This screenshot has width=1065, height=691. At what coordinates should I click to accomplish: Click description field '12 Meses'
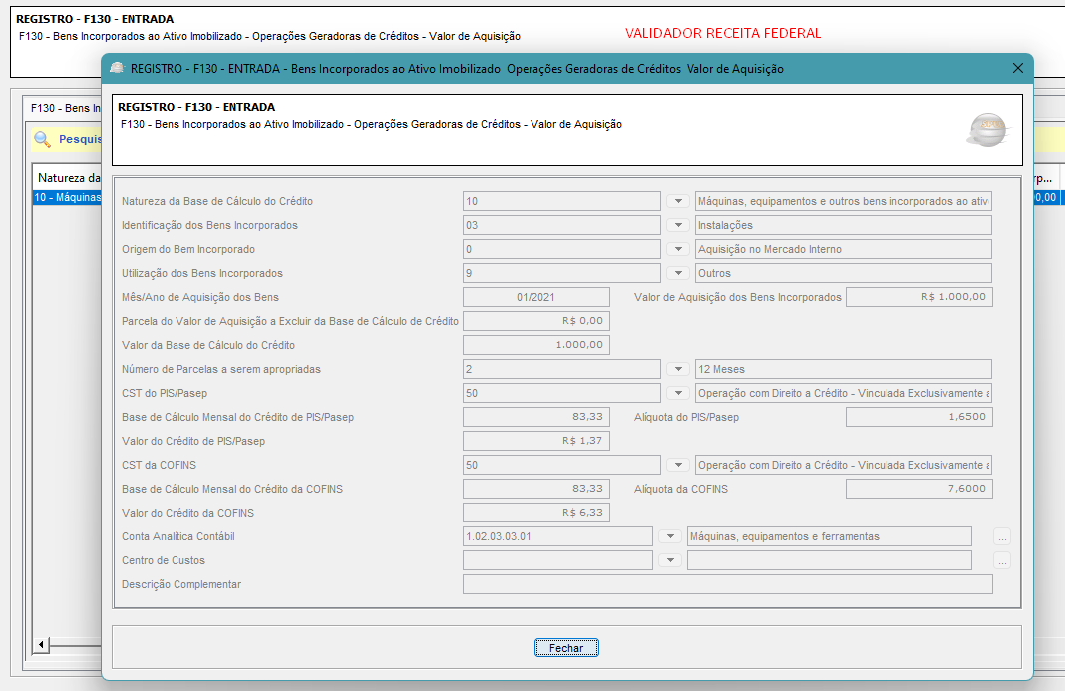[x=844, y=369]
